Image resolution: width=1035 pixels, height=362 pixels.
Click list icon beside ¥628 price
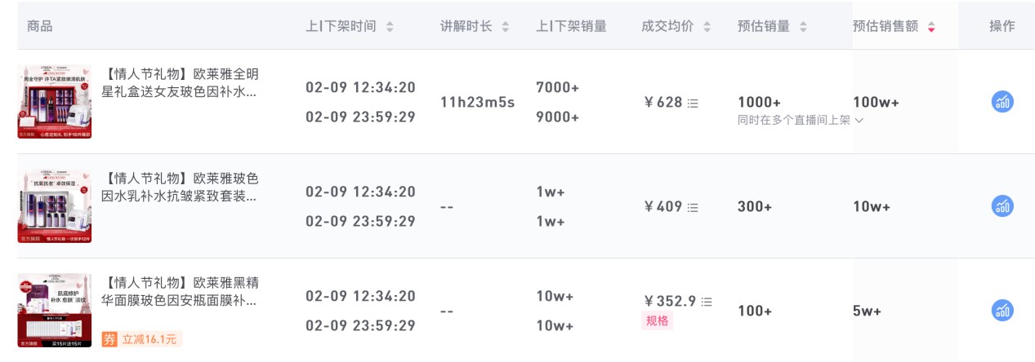tap(693, 103)
